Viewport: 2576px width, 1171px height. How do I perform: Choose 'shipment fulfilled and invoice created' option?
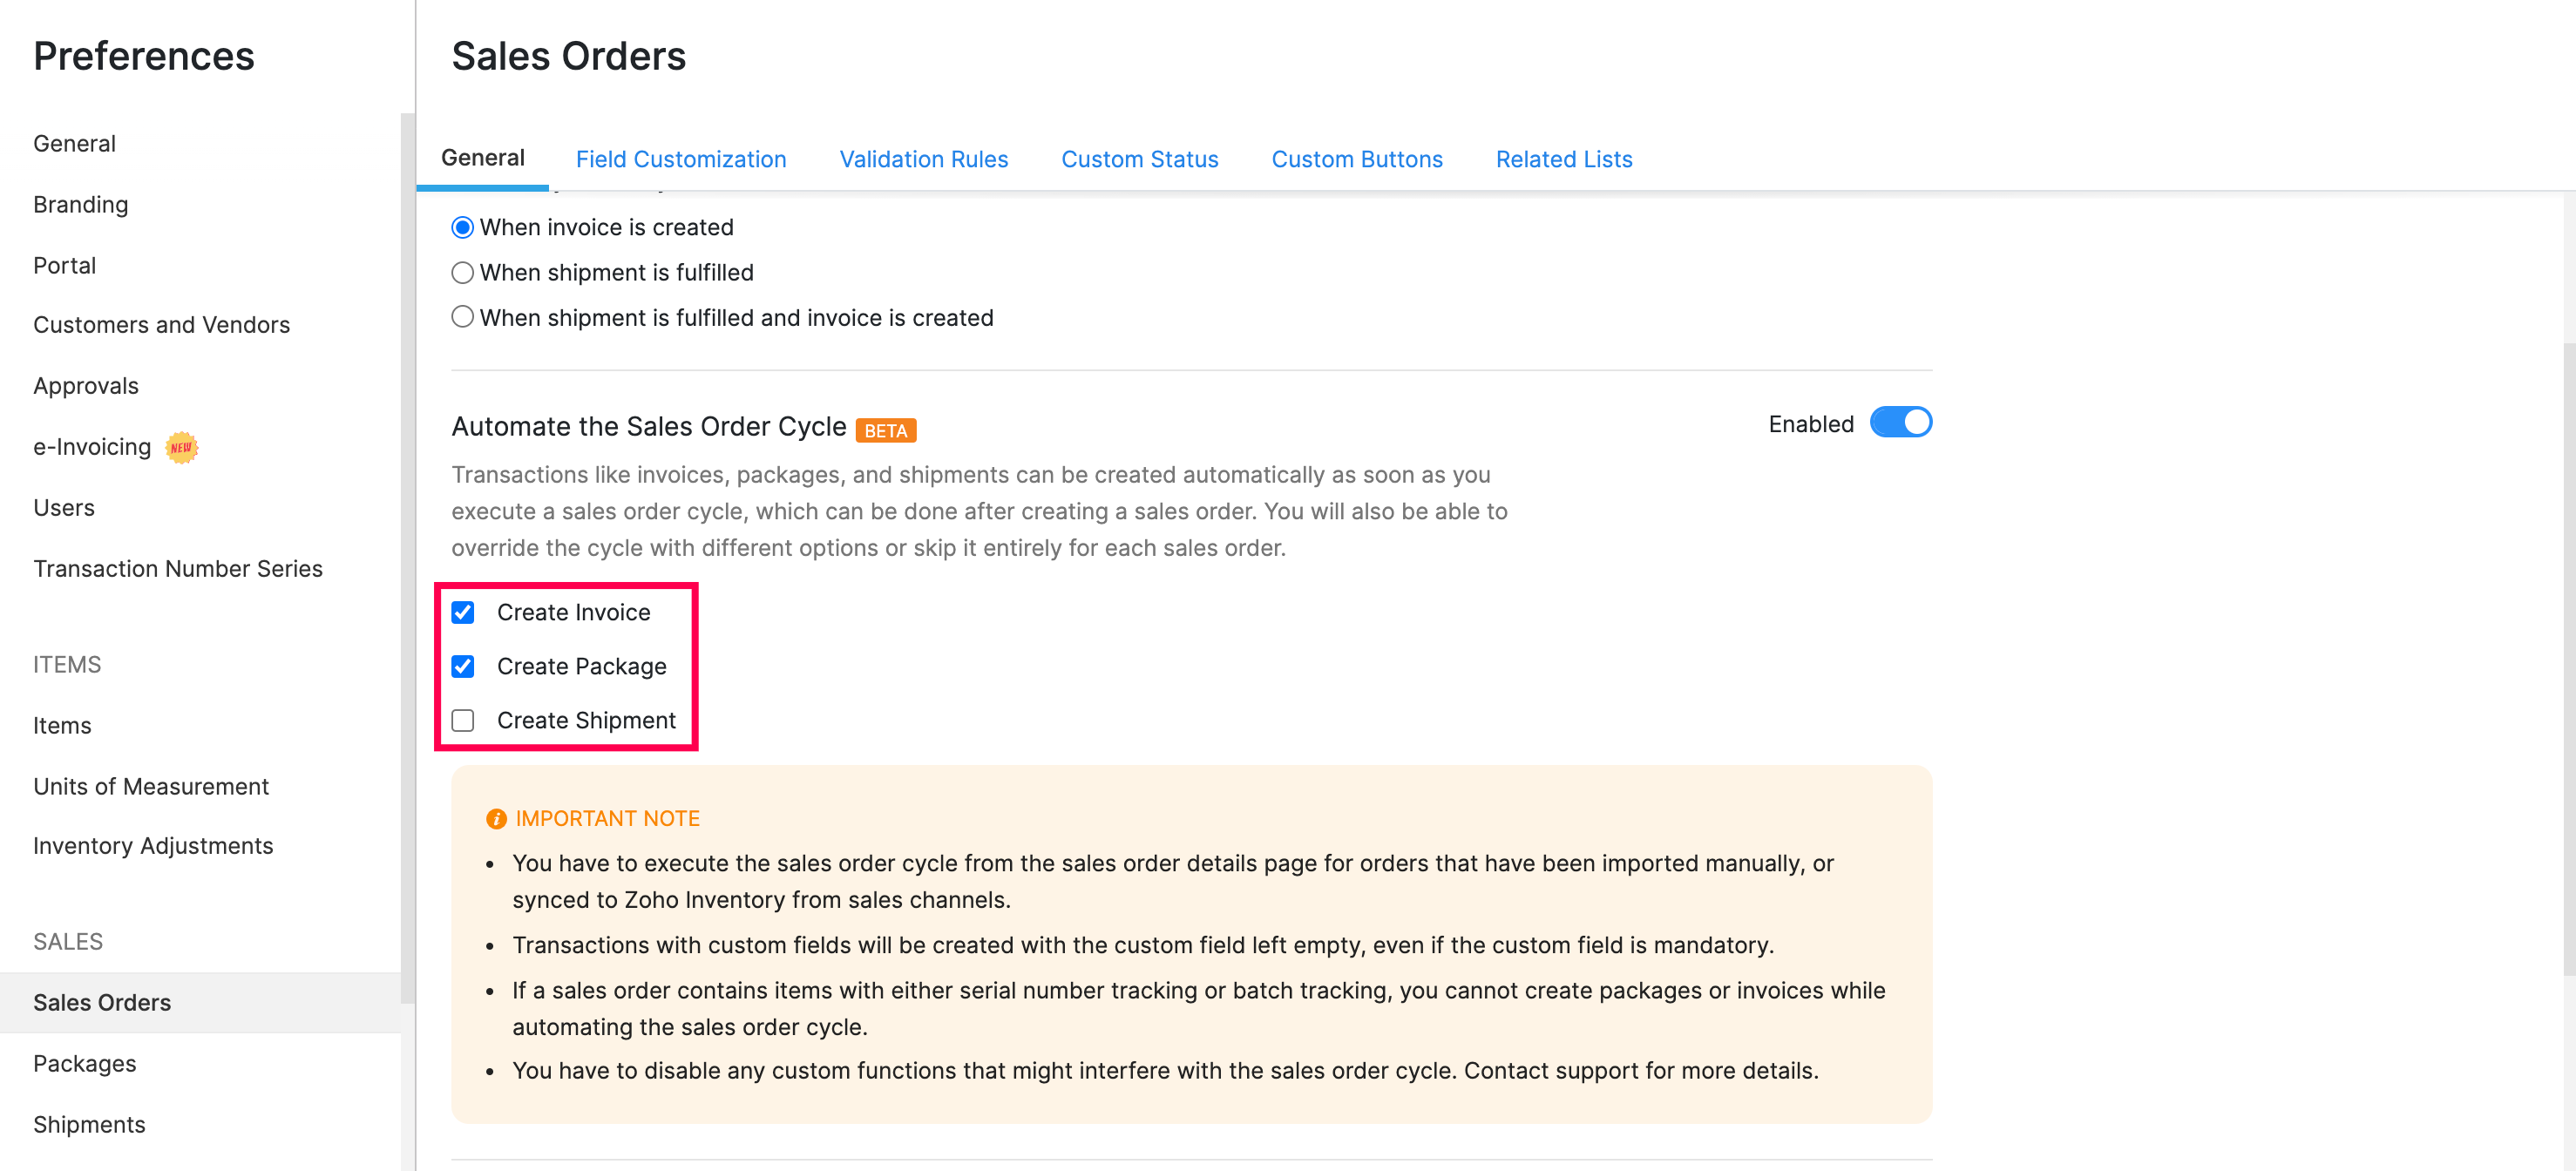click(462, 318)
